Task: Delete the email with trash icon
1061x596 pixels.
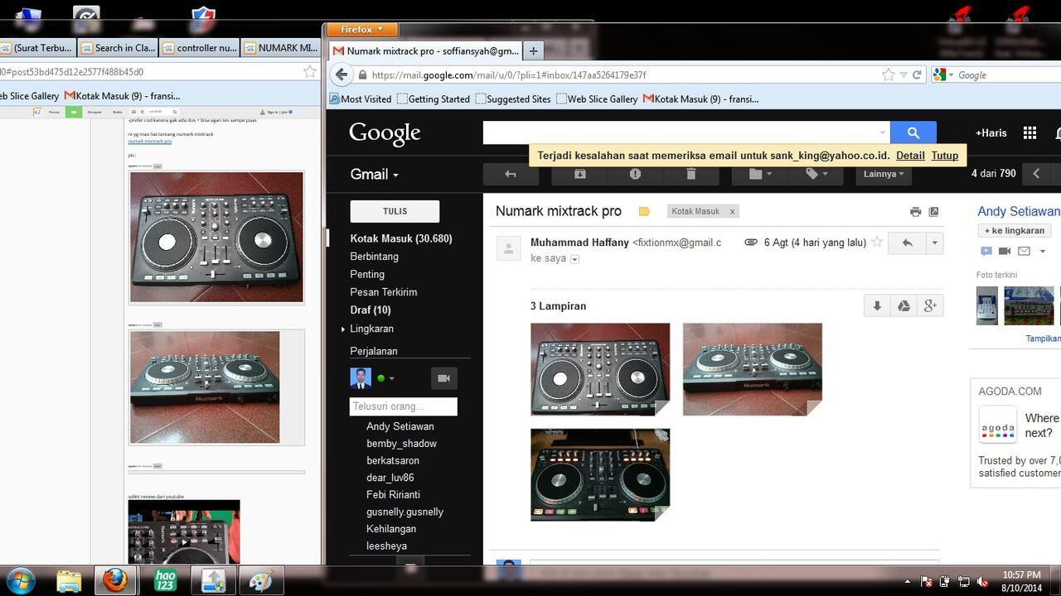Action: pyautogui.click(x=691, y=174)
